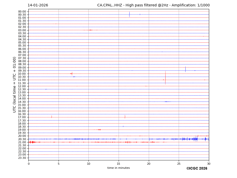Click the "time in minutes" axis label
The height and width of the screenshot is (178, 237).
coord(118,168)
